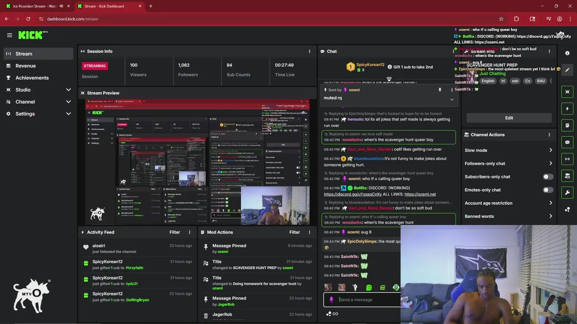
Task: Open Channel Actions three-dot menu
Action: (x=549, y=135)
